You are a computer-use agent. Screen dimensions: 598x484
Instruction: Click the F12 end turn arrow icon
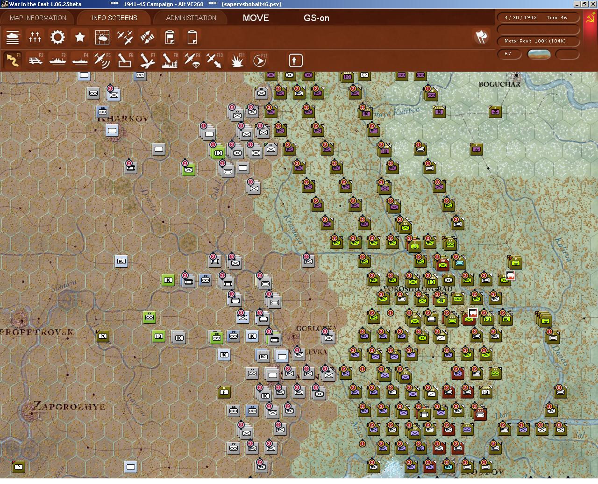[259, 60]
